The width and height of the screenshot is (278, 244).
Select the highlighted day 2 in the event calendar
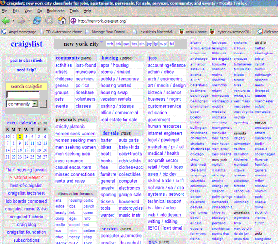click(20, 136)
